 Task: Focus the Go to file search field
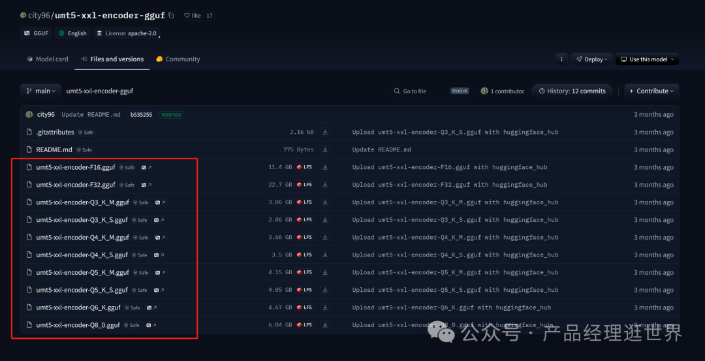pos(431,91)
